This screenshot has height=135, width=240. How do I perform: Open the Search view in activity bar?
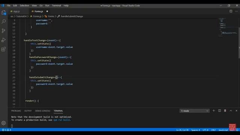click(x=3, y=21)
